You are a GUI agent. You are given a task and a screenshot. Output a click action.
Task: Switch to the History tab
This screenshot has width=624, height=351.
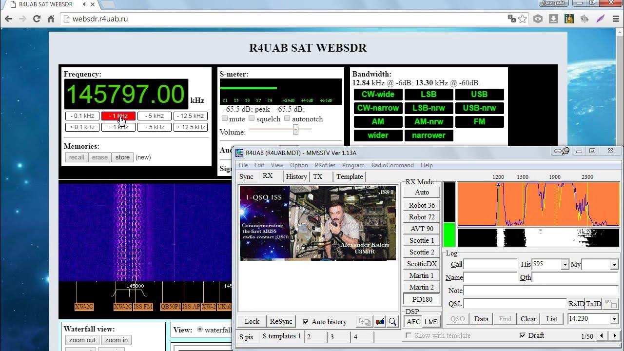pyautogui.click(x=296, y=176)
